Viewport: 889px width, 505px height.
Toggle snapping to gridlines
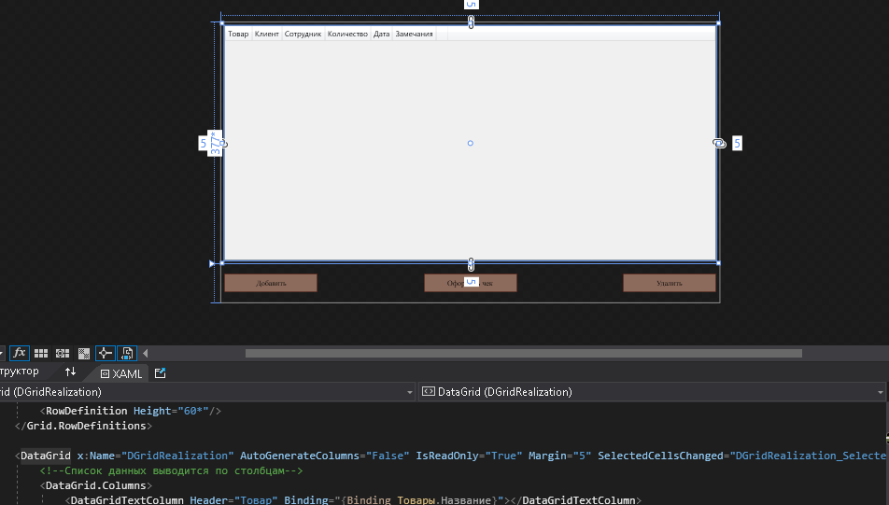click(63, 353)
